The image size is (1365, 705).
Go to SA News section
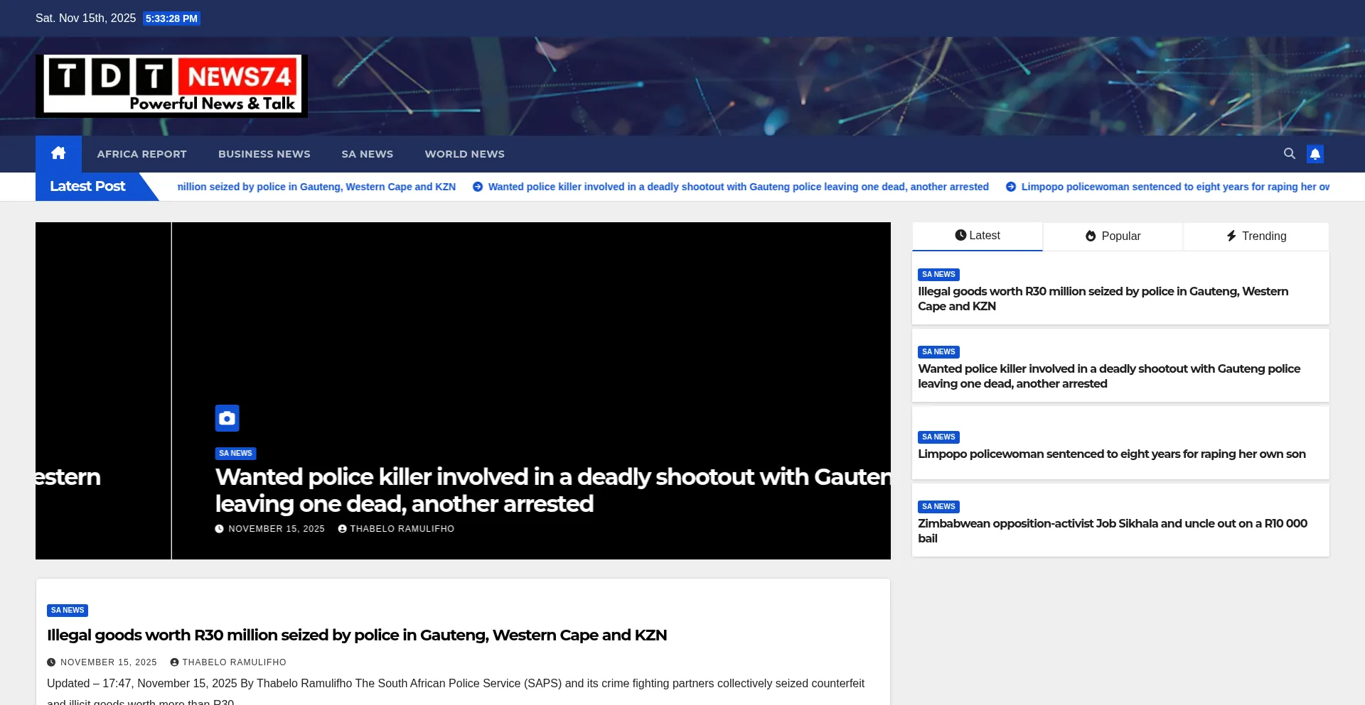point(367,154)
